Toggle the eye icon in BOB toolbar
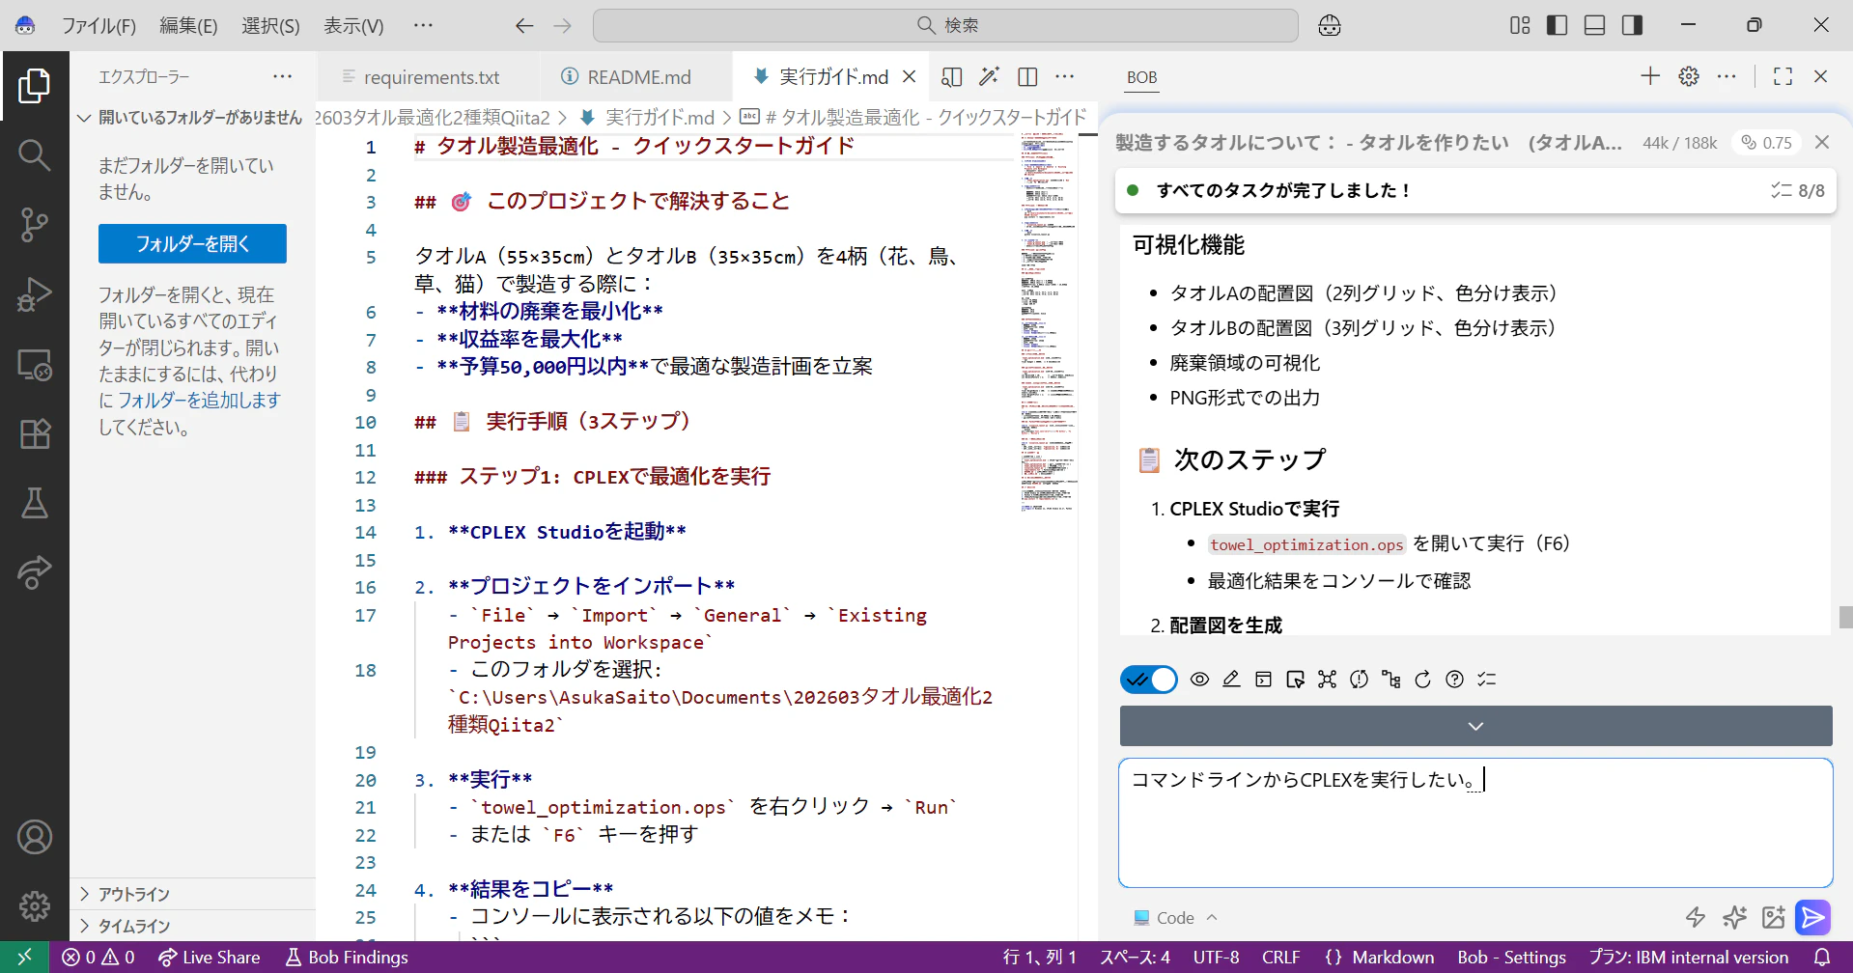The height and width of the screenshot is (973, 1853). 1199,680
